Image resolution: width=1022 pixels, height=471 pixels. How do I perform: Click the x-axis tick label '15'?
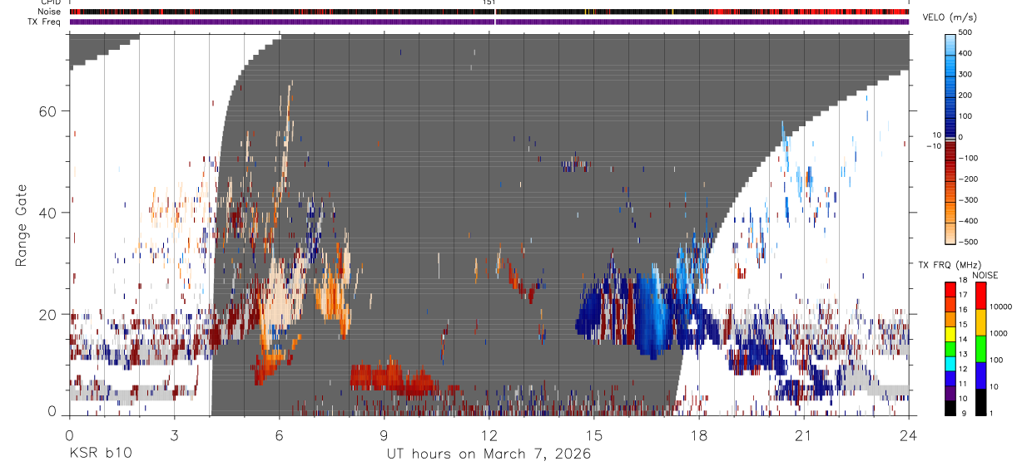click(593, 434)
